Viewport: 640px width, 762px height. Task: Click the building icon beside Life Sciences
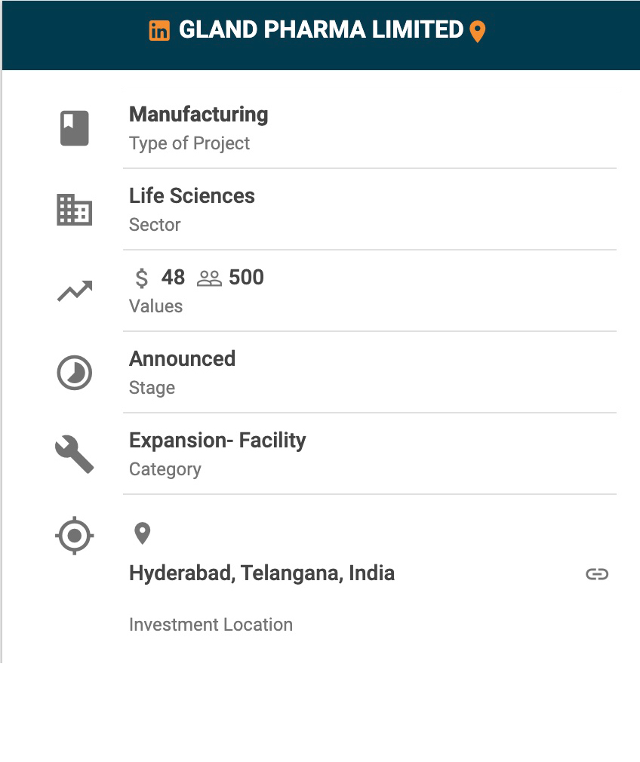click(x=75, y=210)
